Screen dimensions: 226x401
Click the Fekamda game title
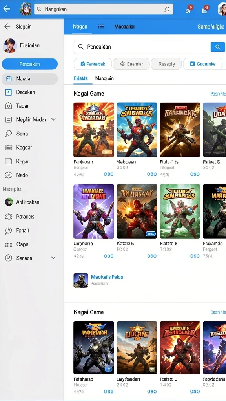click(213, 244)
